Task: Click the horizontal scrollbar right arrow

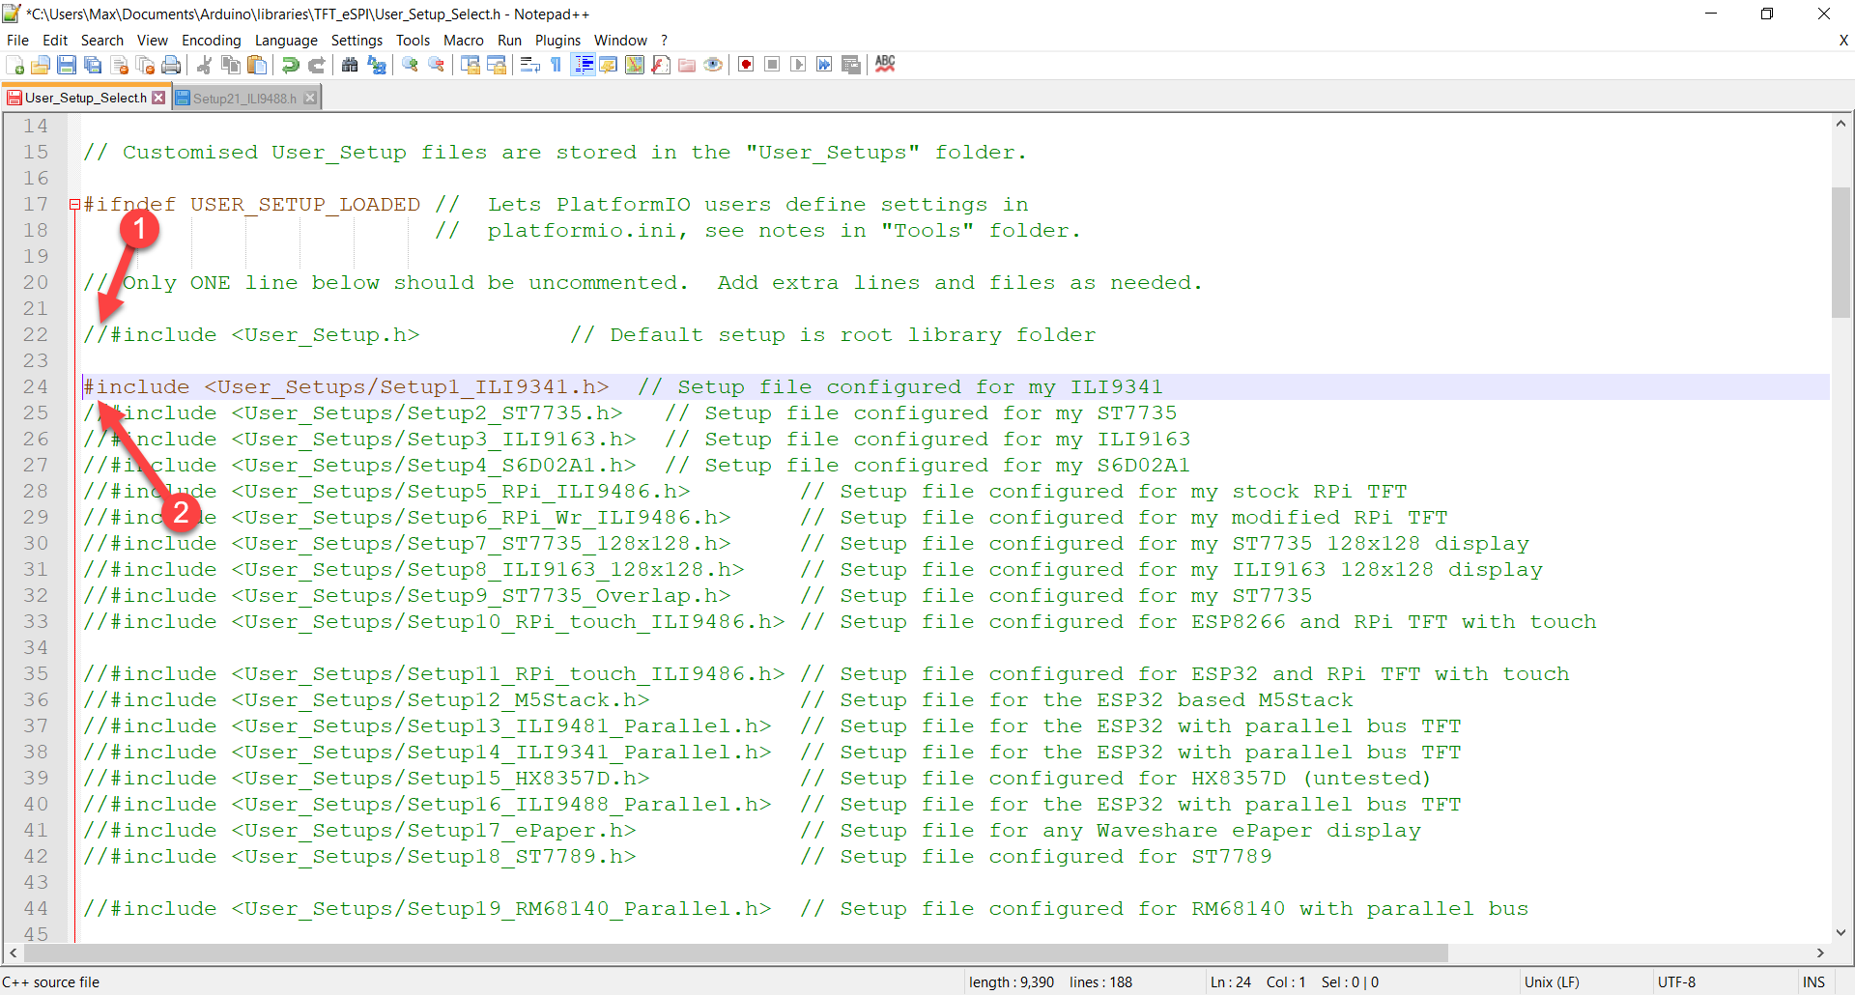Action: tap(1820, 952)
